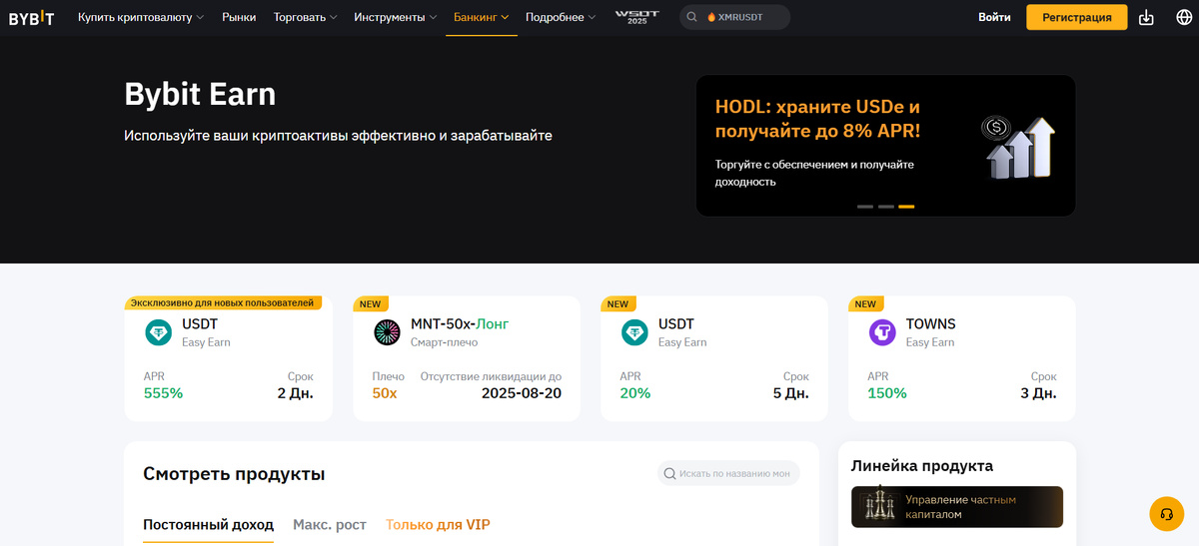Image resolution: width=1199 pixels, height=546 pixels.
Task: Click the NEW badge on MNT card
Action: click(x=371, y=304)
